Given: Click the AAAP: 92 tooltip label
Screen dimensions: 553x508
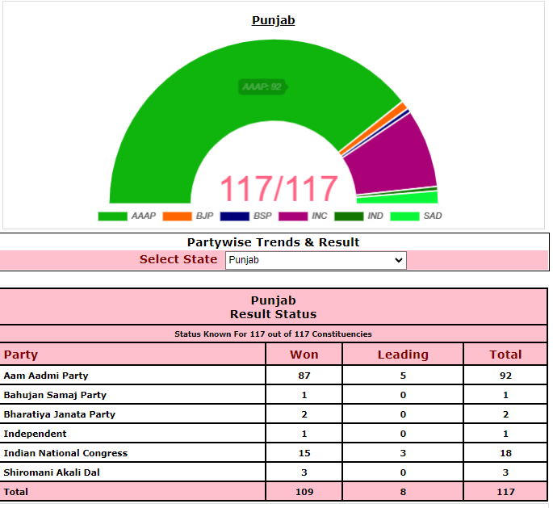Looking at the screenshot, I should click(261, 86).
